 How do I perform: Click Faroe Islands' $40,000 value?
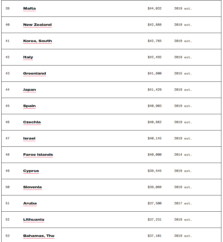(154, 155)
